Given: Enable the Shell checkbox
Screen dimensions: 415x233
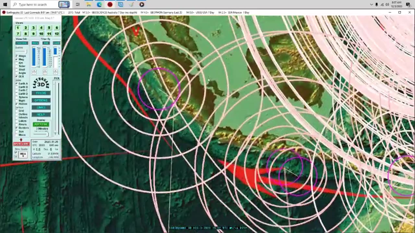Looking at the screenshot, I should (x=17, y=70).
